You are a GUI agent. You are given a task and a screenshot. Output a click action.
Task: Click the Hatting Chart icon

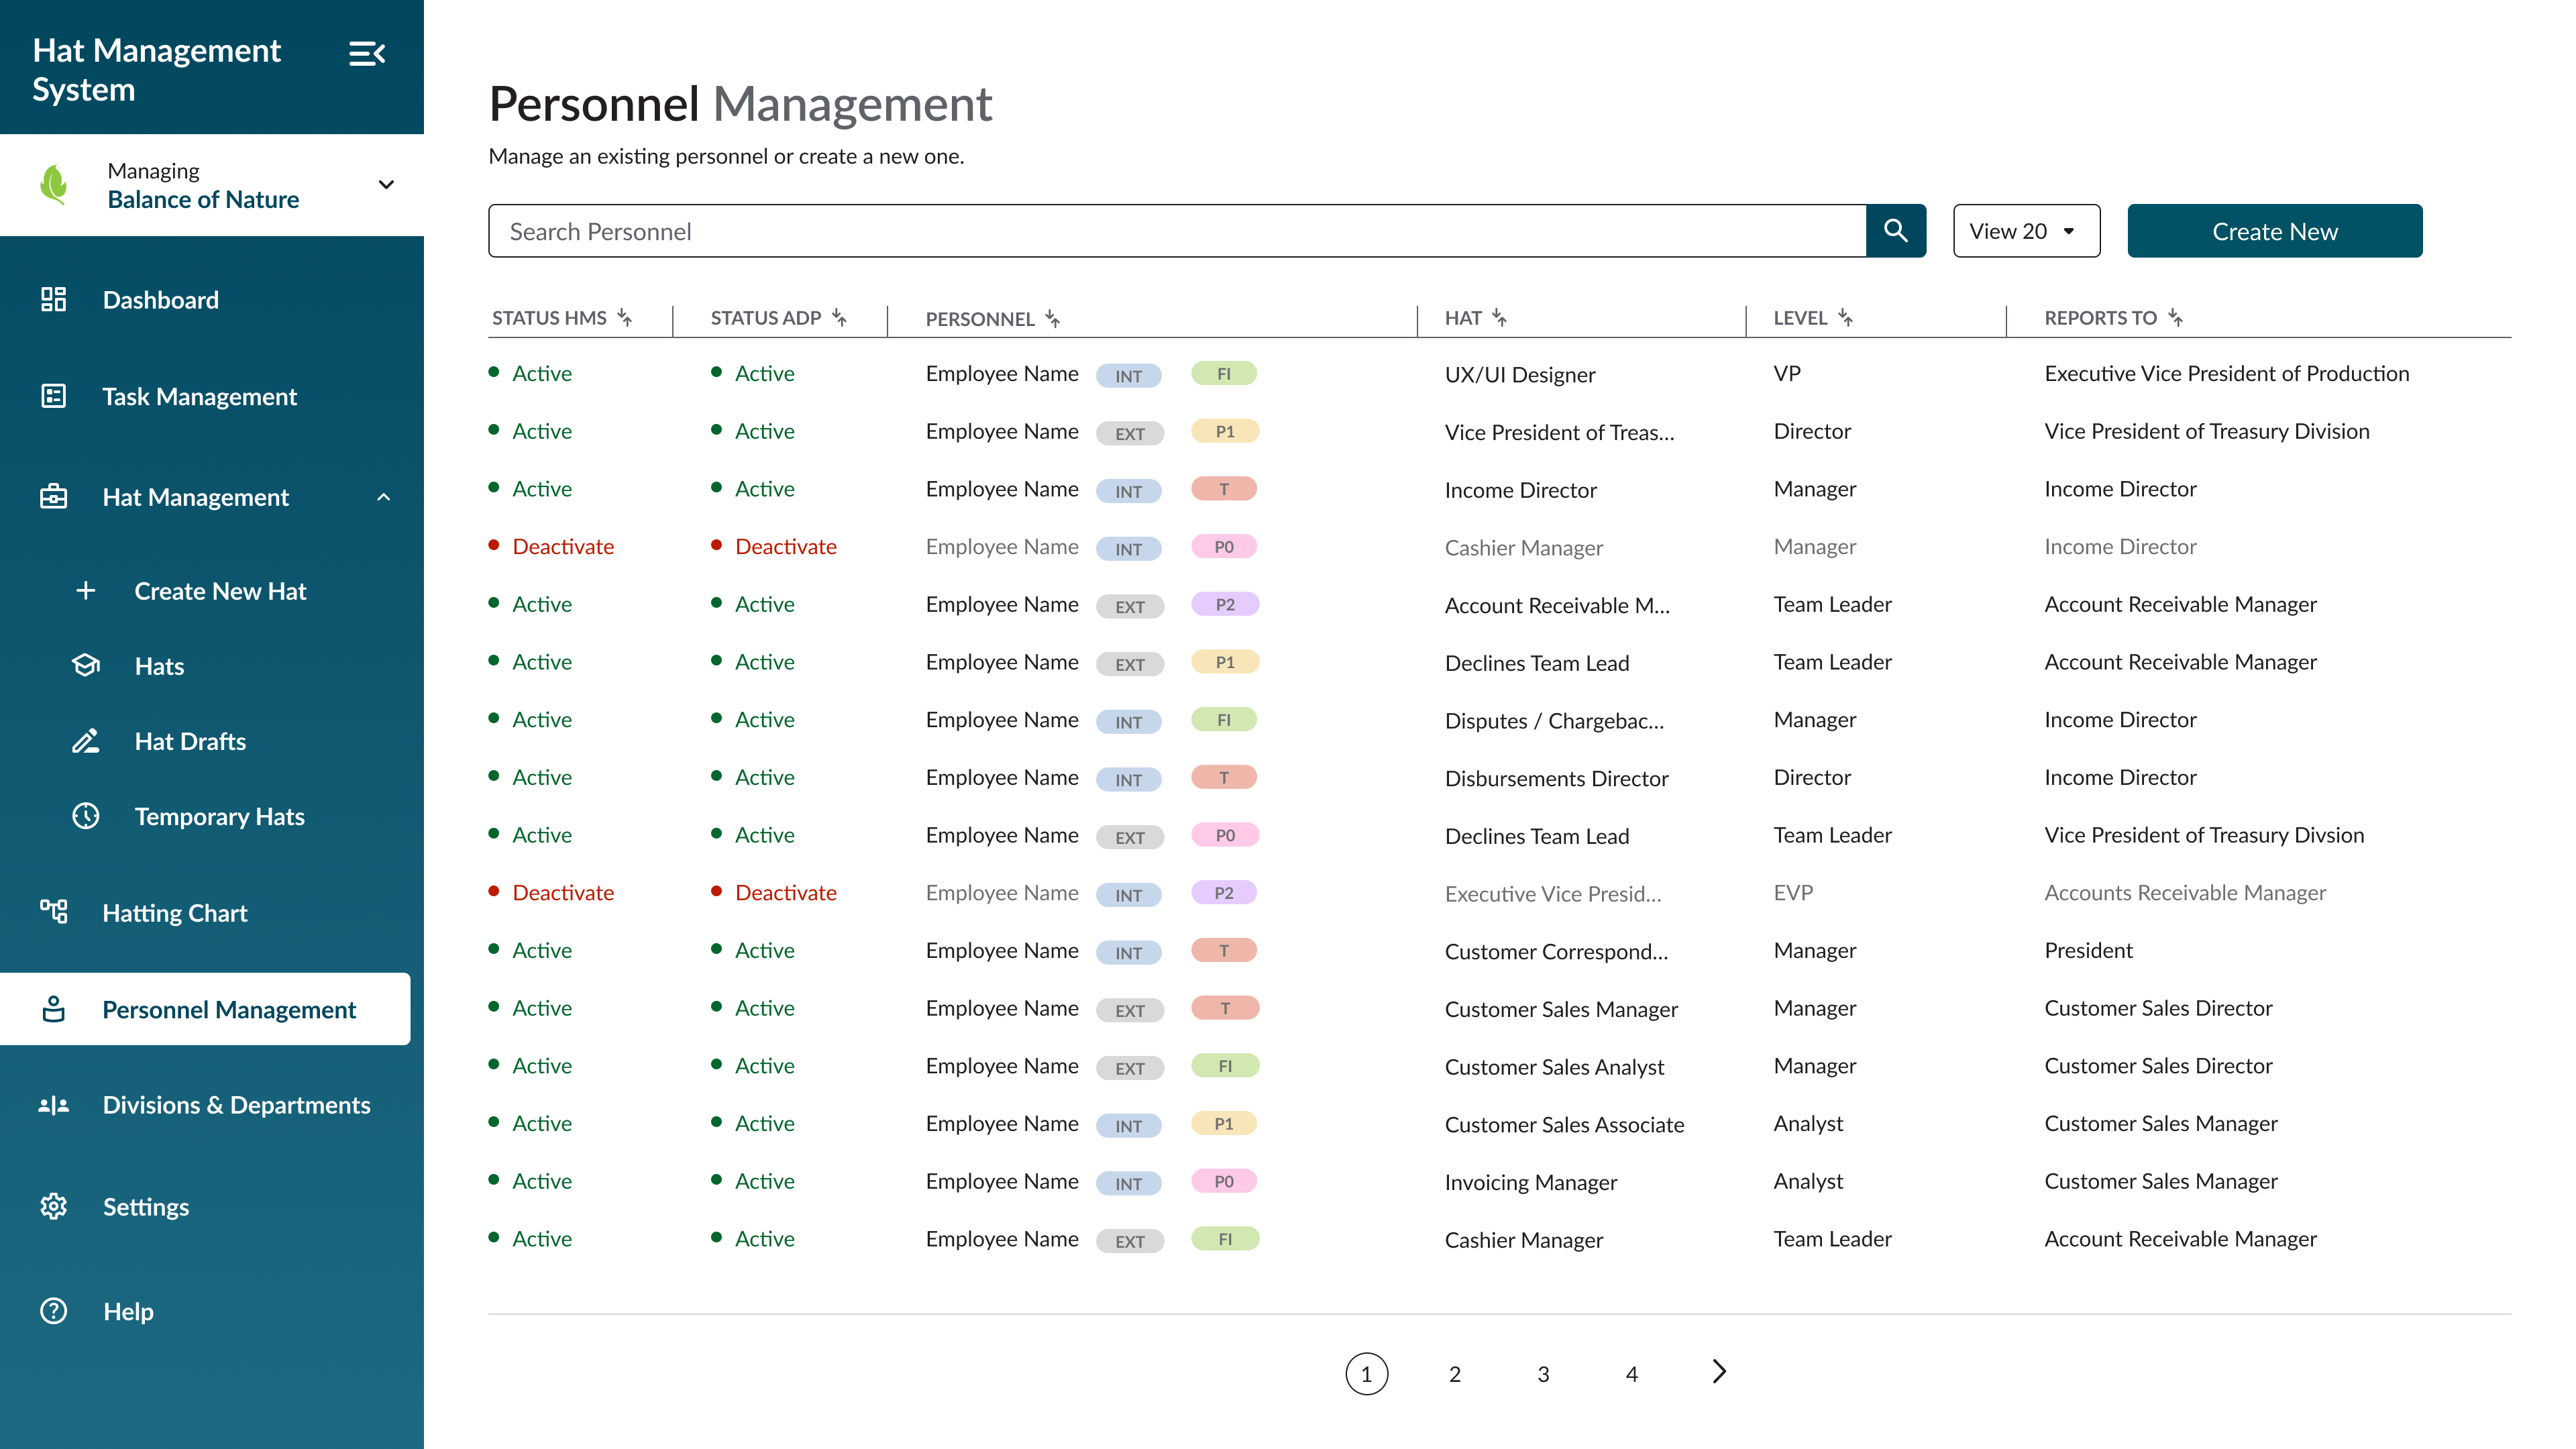pos(53,911)
